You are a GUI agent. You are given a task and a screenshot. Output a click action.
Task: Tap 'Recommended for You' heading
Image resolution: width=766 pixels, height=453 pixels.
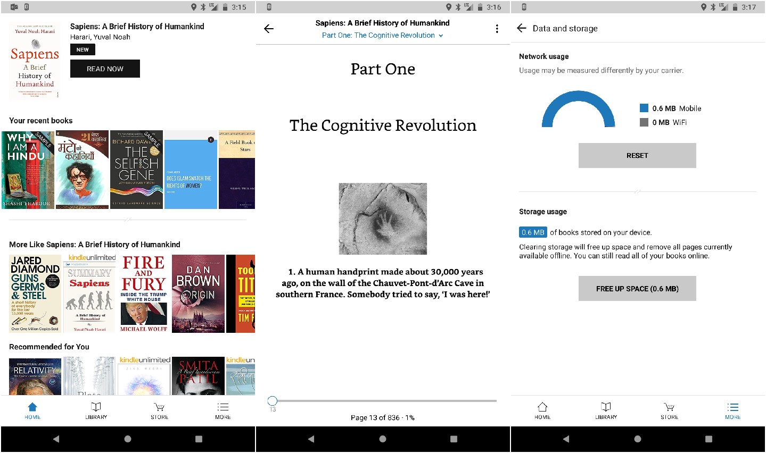point(49,347)
